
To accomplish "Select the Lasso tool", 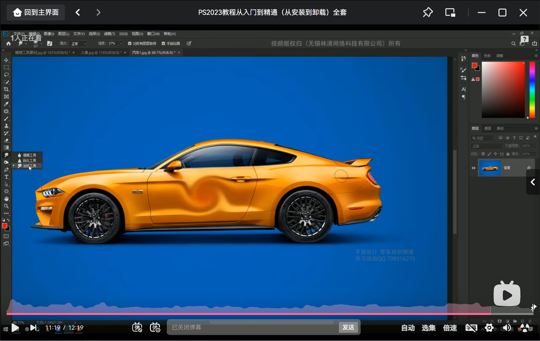I will [x=6, y=75].
